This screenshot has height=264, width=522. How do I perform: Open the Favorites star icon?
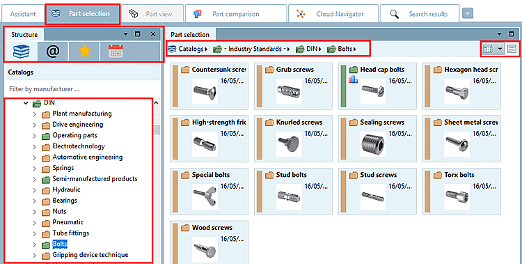(x=84, y=52)
